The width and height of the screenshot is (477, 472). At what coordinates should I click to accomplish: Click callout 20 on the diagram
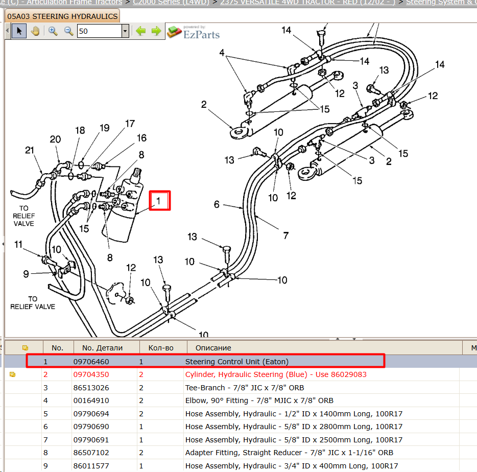coord(55,139)
